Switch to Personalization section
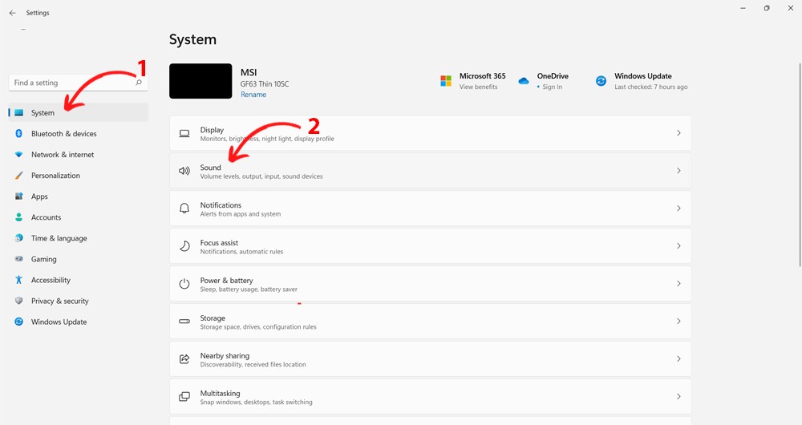 coord(79,176)
